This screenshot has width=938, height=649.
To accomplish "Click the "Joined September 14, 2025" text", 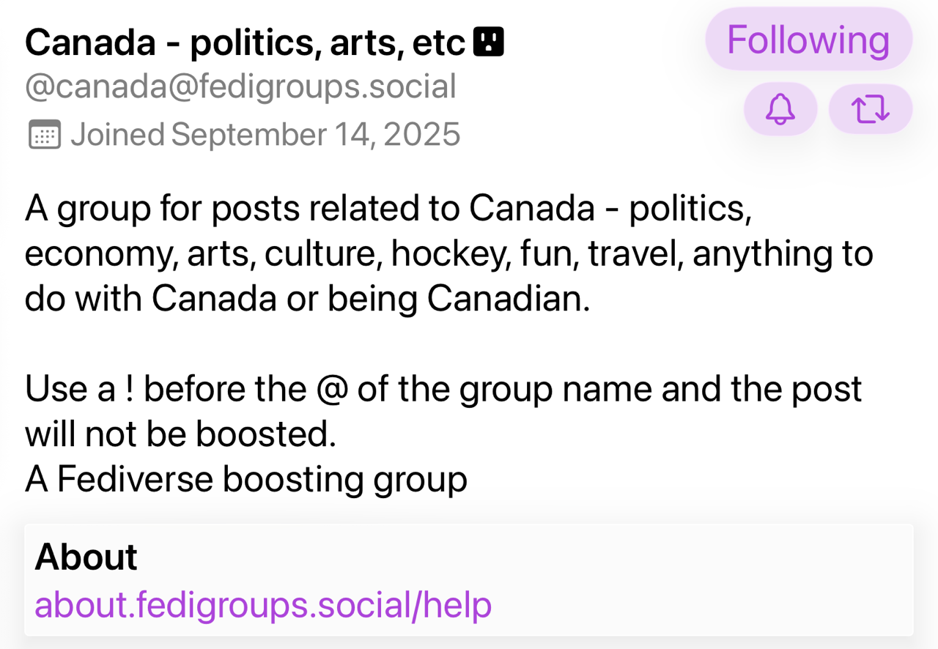I will 265,135.
